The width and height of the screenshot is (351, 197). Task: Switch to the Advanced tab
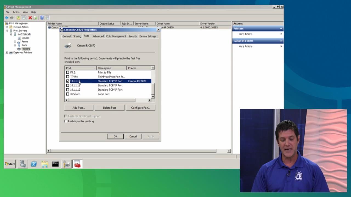[x=98, y=36]
